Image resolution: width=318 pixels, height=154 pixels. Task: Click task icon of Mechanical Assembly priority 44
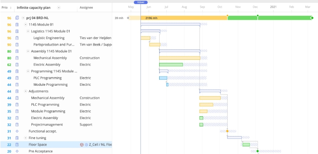[17, 98]
